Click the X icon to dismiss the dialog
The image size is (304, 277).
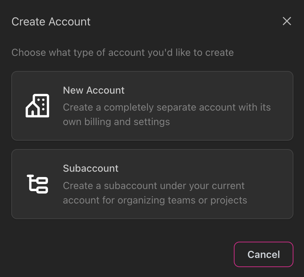pyautogui.click(x=287, y=21)
